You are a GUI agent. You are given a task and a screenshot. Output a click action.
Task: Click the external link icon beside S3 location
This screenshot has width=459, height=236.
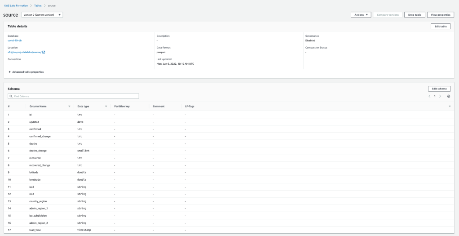44,52
